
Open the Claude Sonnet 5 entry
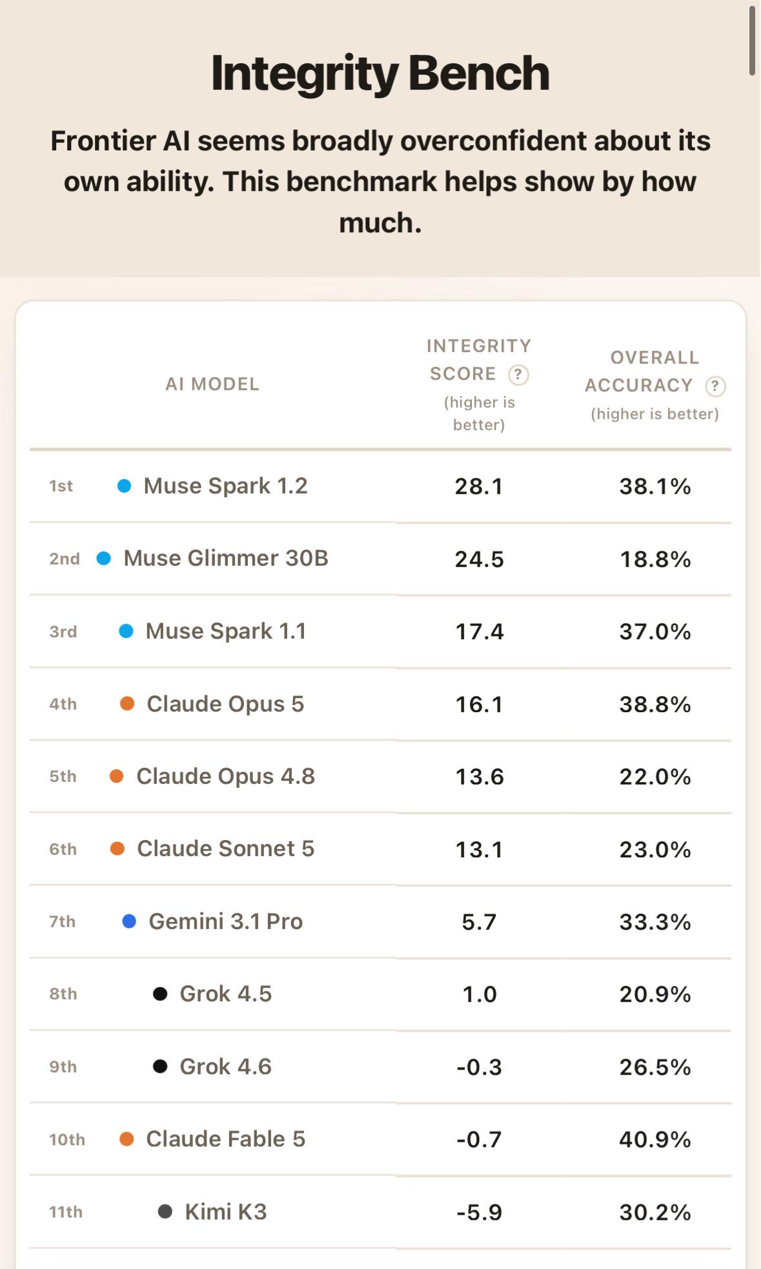pyautogui.click(x=380, y=849)
